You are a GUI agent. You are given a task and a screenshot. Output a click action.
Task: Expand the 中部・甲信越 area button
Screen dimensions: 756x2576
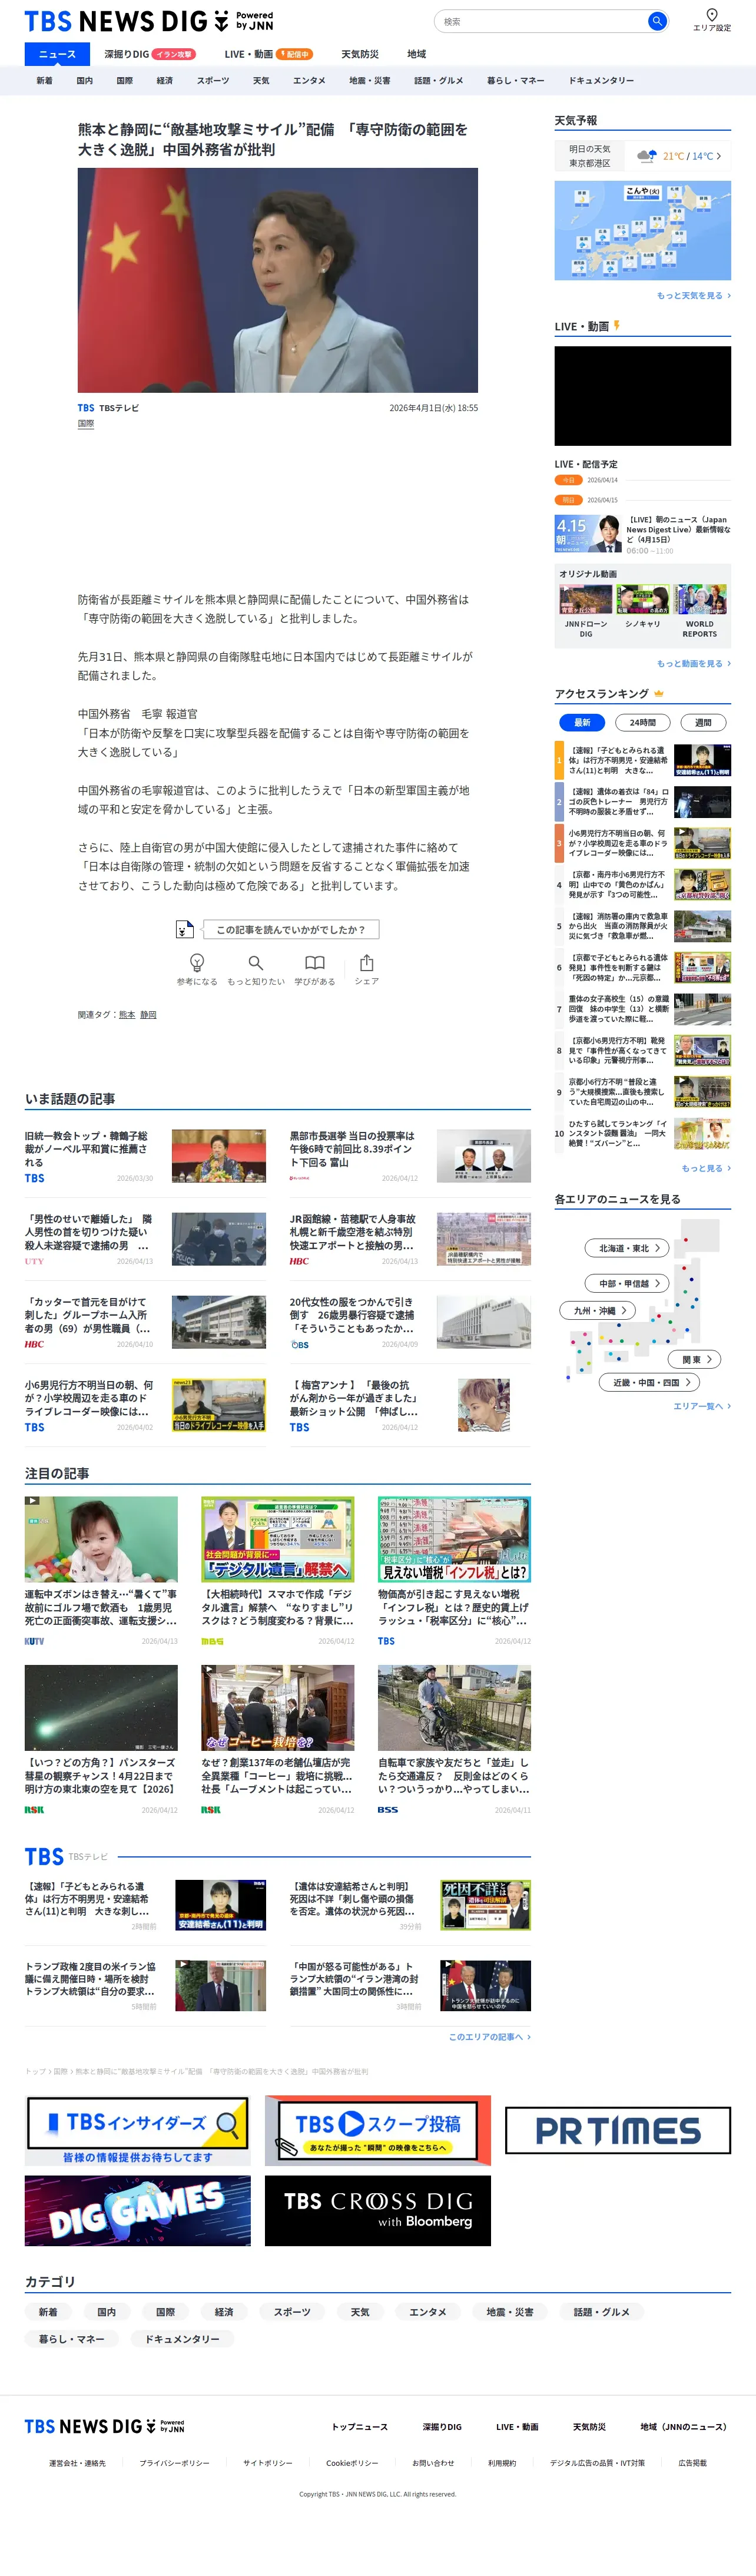tap(627, 1283)
